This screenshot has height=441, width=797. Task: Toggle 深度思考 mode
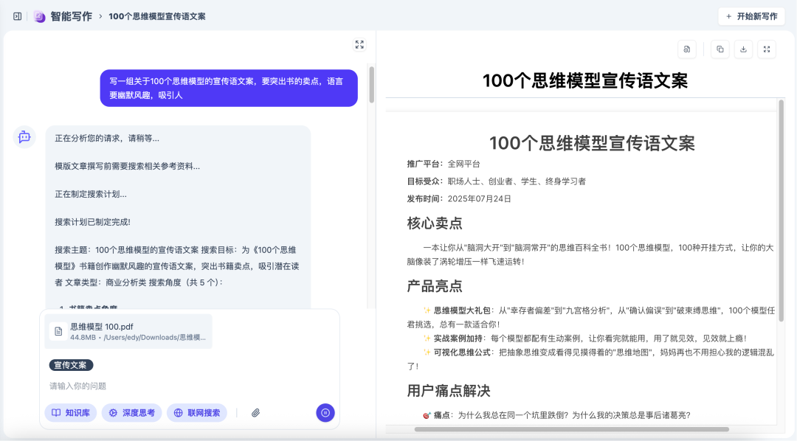tap(131, 412)
